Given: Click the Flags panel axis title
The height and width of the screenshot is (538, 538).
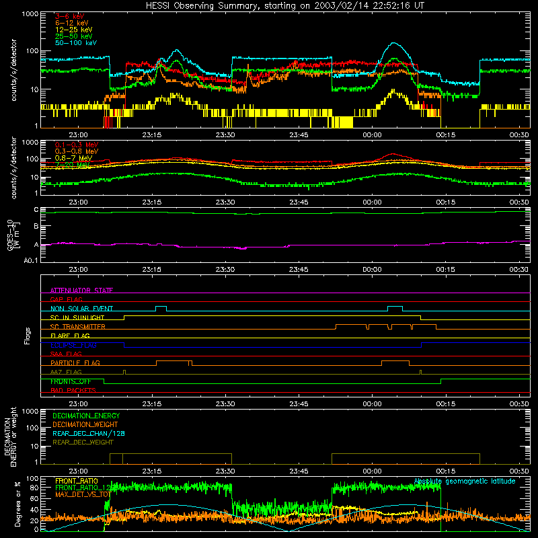Looking at the screenshot, I should [27, 336].
